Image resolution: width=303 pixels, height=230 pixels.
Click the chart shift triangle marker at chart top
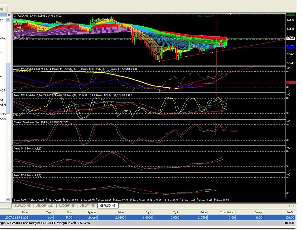(x=230, y=14)
